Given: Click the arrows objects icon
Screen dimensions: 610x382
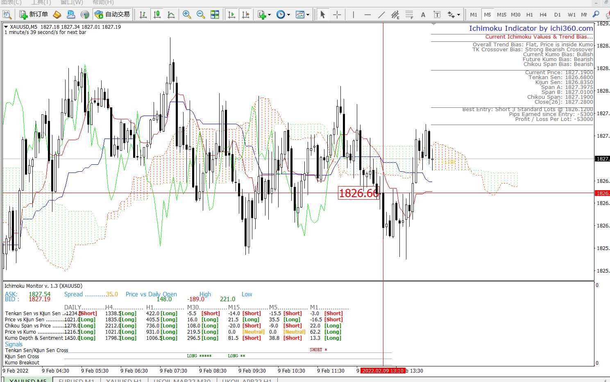Looking at the screenshot, I should (x=451, y=15).
